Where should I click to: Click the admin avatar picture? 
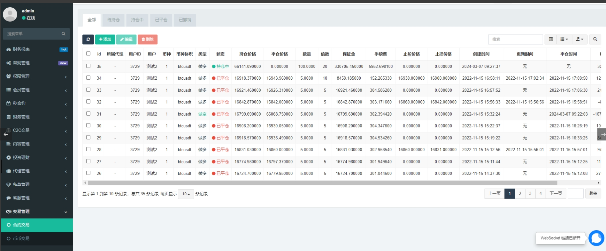click(10, 14)
